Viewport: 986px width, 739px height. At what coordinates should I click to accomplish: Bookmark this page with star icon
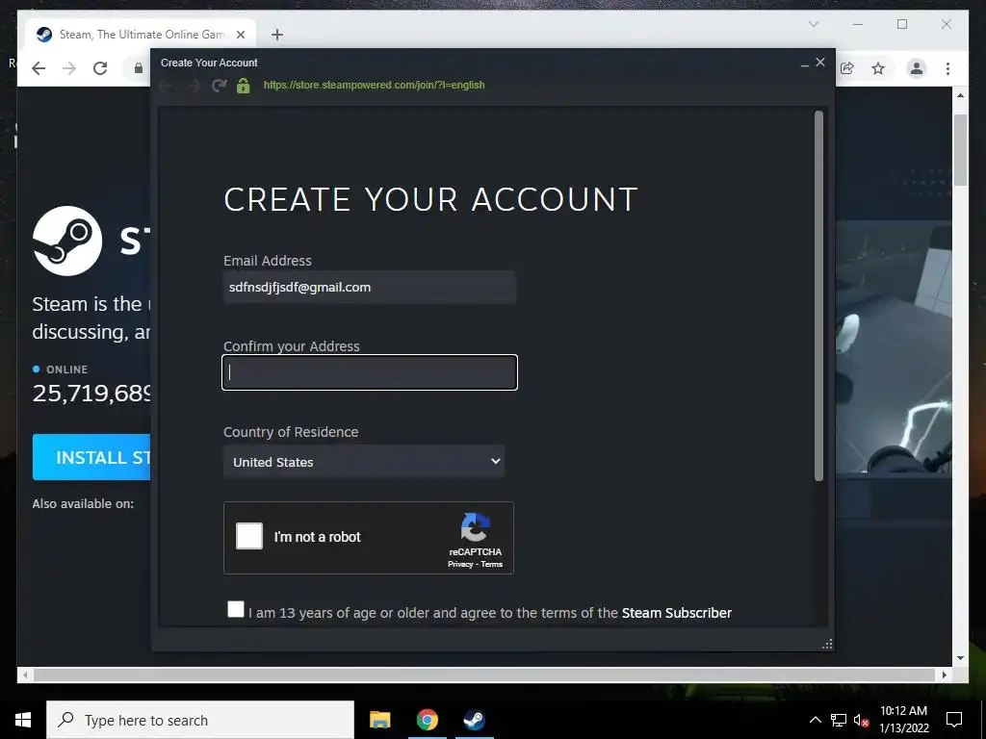[878, 68]
